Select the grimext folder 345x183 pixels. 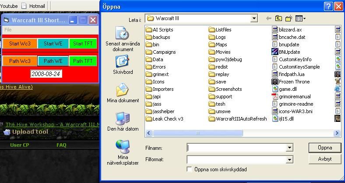(x=157, y=74)
